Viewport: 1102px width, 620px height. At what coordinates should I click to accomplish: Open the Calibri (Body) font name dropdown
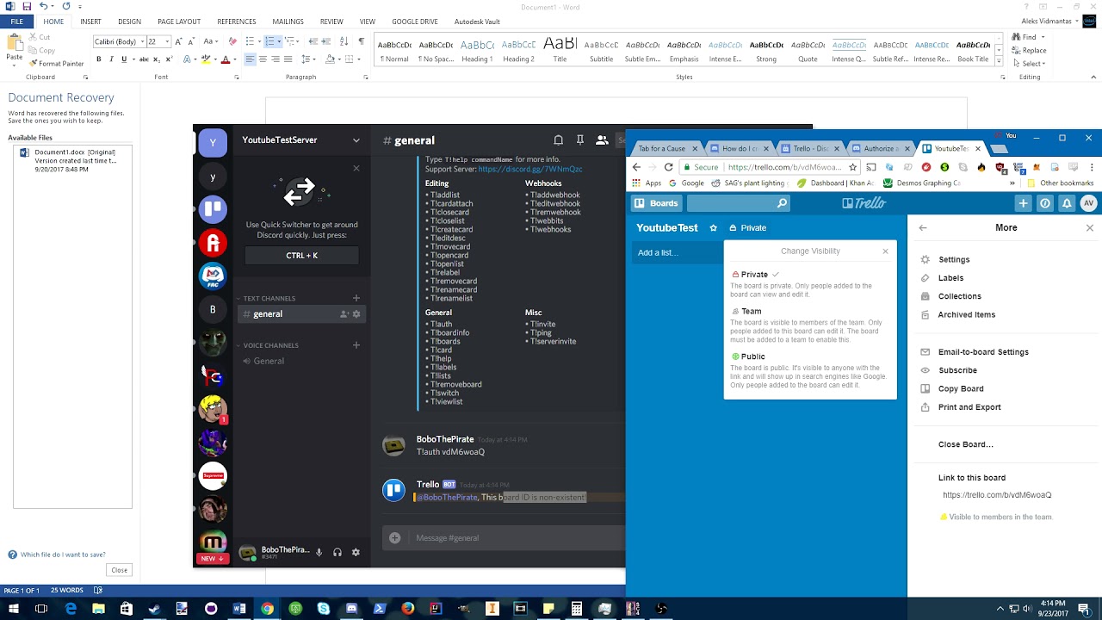[x=141, y=41]
